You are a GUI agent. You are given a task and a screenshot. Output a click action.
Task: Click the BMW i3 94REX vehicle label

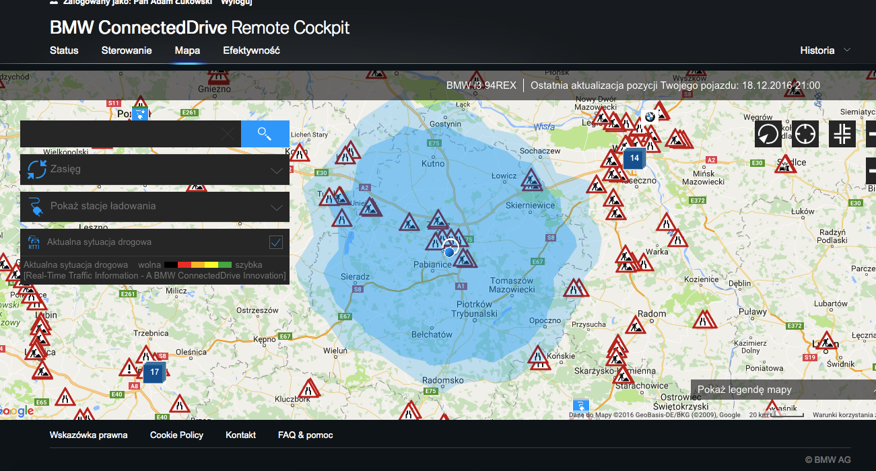481,85
